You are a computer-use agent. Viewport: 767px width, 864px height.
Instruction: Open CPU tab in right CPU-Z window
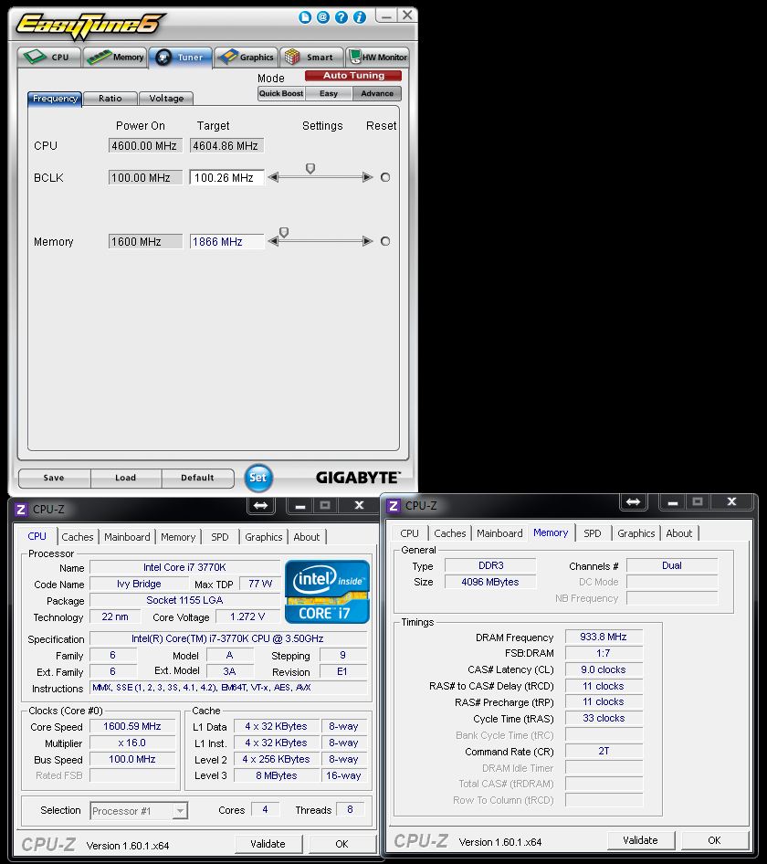pos(409,533)
